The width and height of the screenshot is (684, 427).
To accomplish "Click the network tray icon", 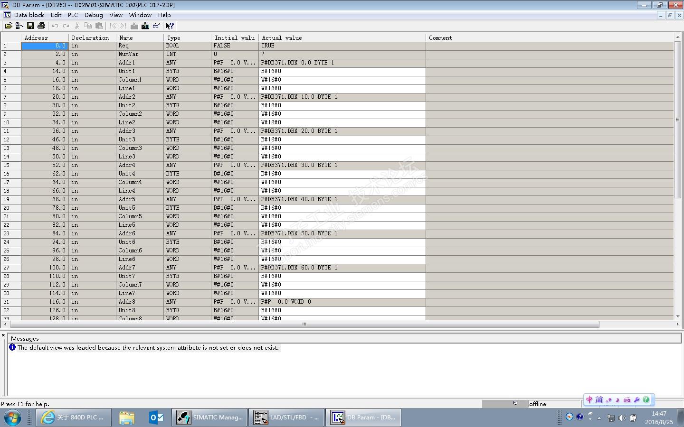I will (610, 418).
